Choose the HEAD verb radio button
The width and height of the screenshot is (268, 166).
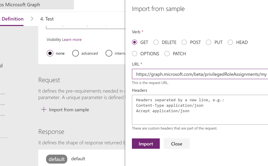point(230,42)
